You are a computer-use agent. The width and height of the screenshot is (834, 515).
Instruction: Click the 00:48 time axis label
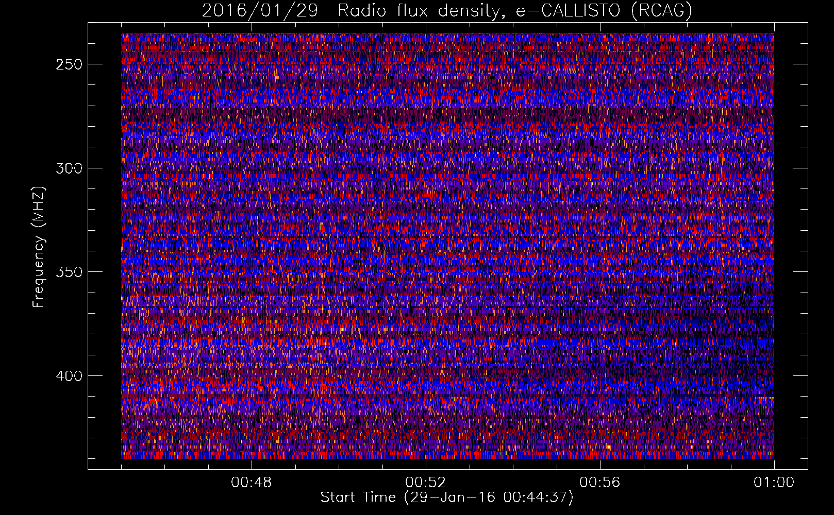252,483
